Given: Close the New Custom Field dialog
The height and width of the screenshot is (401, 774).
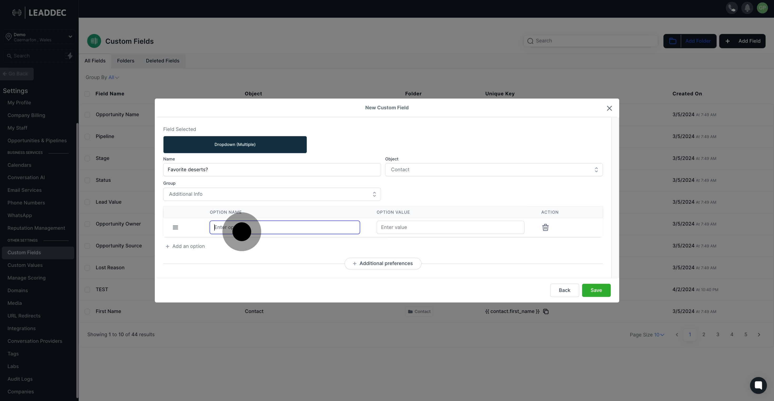Looking at the screenshot, I should [x=609, y=108].
